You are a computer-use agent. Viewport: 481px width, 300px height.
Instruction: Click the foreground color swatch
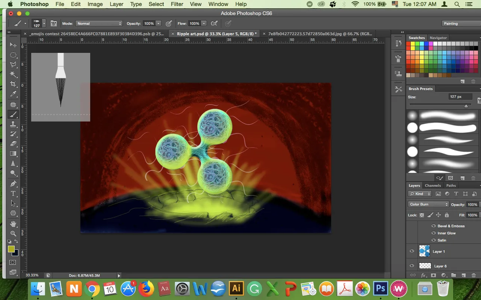tap(11, 249)
